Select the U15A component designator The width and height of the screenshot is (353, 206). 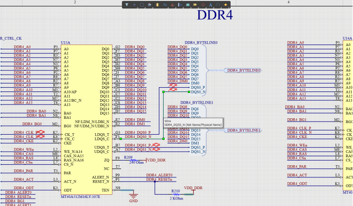pyautogui.click(x=65, y=43)
